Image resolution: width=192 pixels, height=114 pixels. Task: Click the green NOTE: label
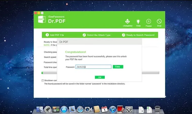(47, 45)
